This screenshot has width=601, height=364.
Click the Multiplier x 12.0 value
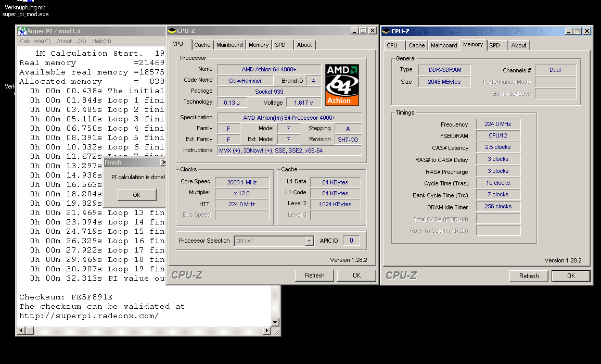242,193
